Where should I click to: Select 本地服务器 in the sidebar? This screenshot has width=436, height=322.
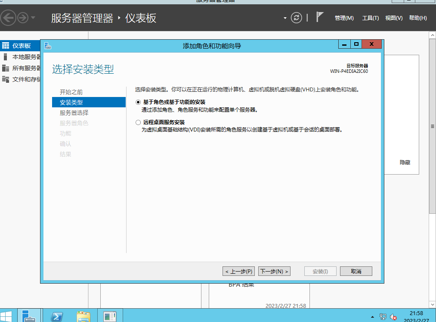tap(20, 57)
